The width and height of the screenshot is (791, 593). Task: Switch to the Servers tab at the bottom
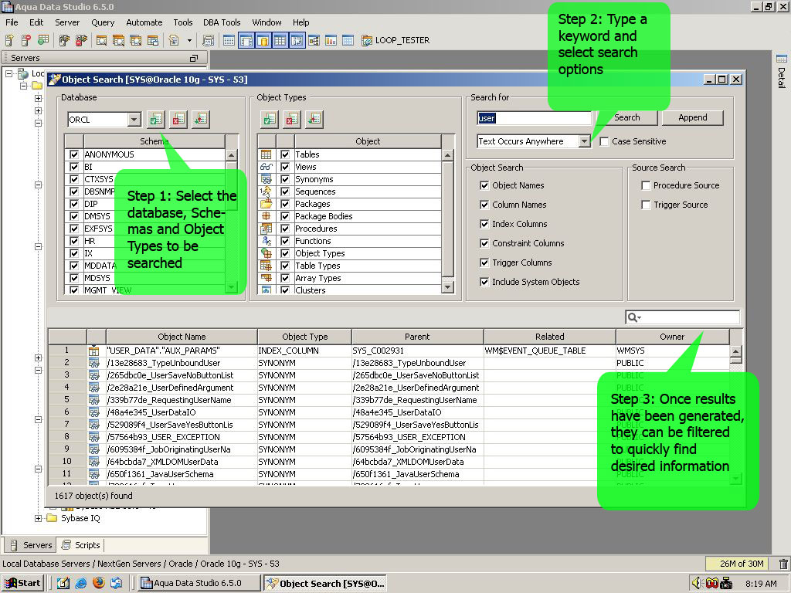pyautogui.click(x=32, y=545)
